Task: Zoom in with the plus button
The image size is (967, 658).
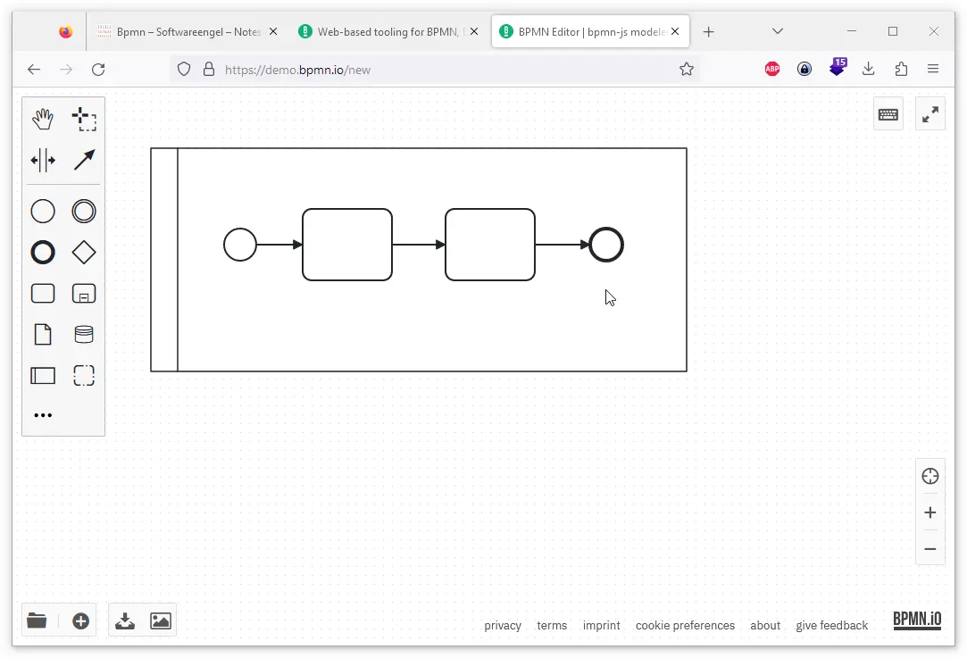Action: [930, 512]
